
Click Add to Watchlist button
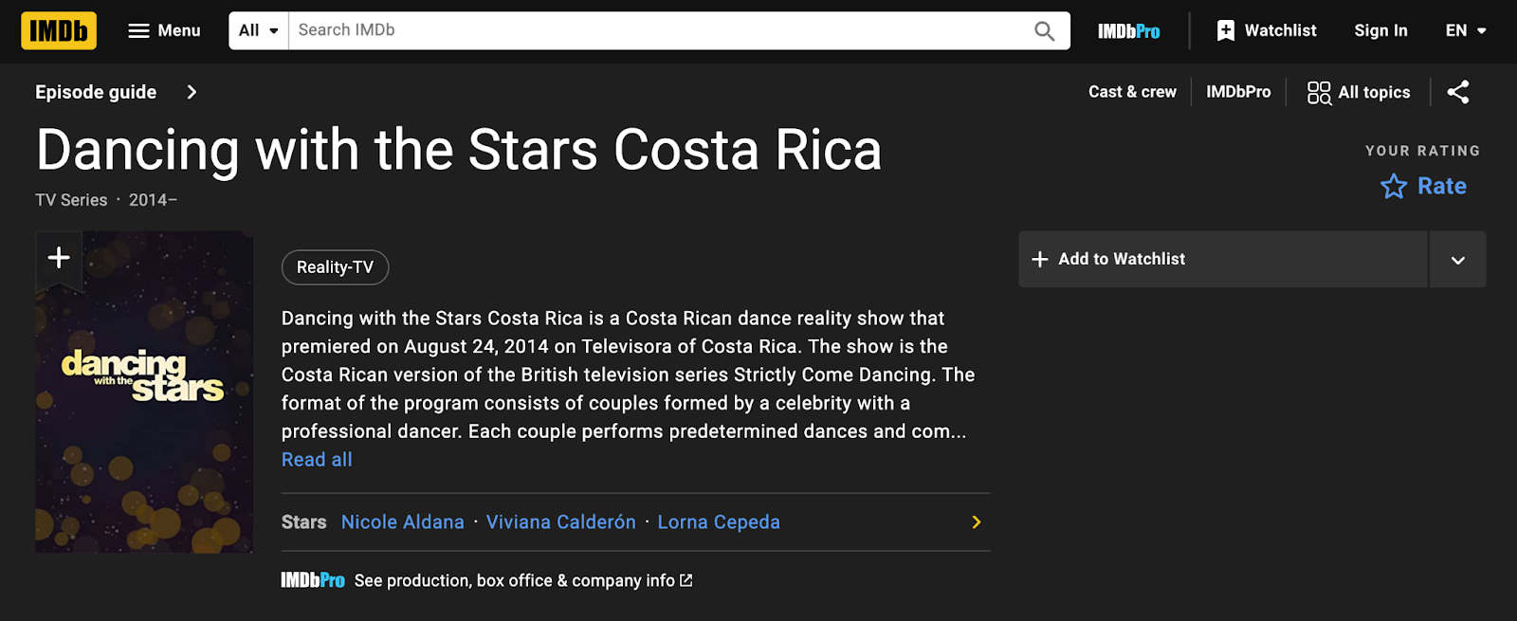click(x=1223, y=259)
